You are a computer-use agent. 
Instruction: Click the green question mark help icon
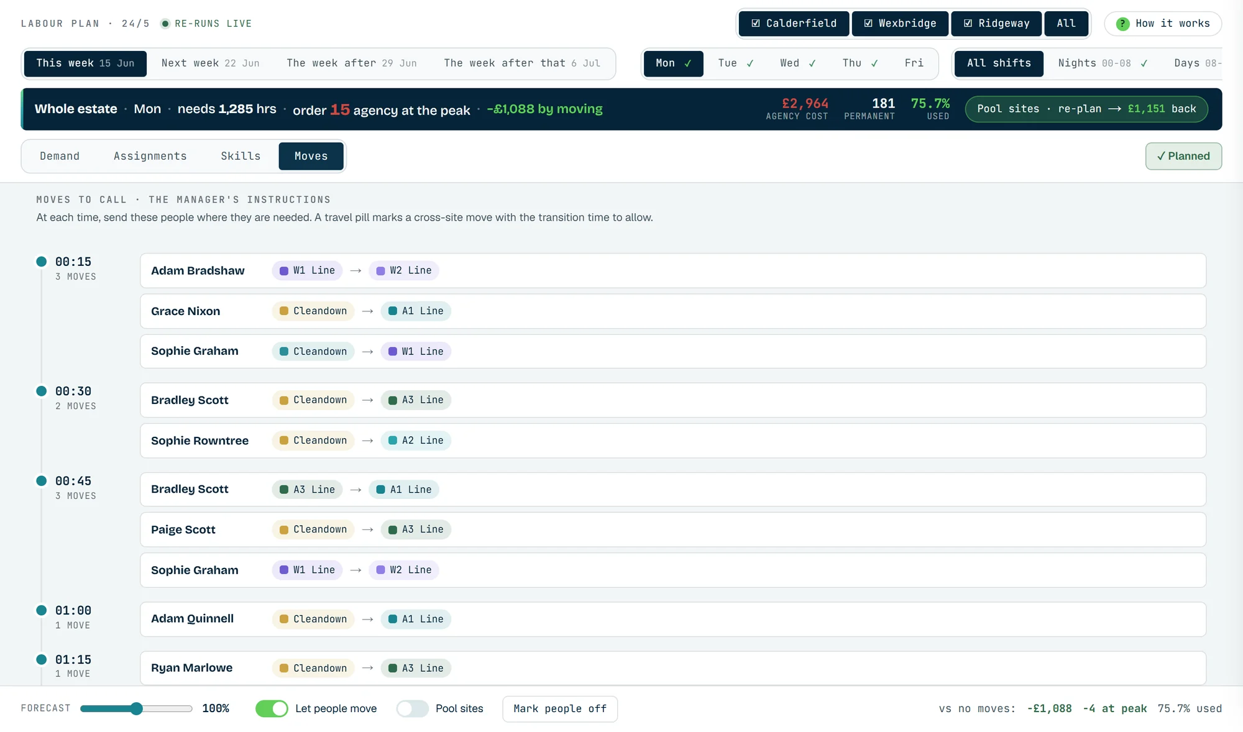click(x=1122, y=24)
